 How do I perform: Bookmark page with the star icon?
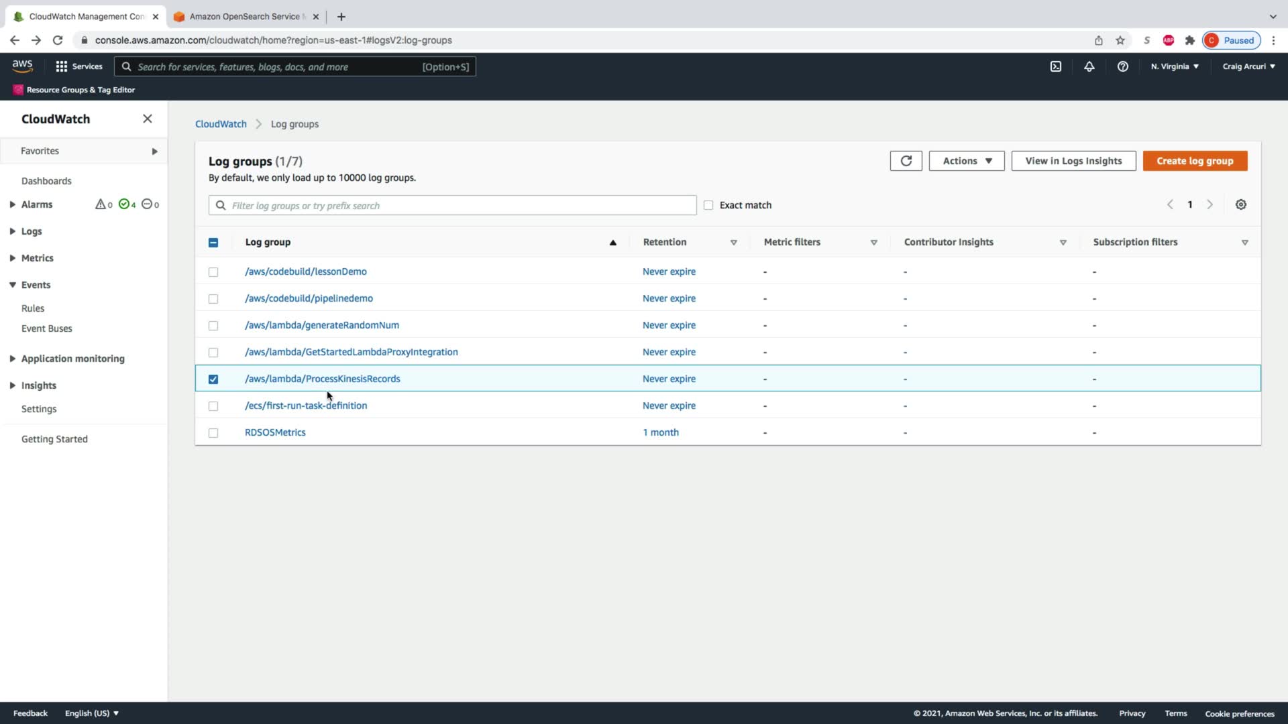[x=1120, y=40]
